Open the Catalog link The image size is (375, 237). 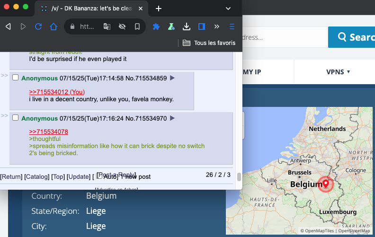pyautogui.click(x=37, y=177)
